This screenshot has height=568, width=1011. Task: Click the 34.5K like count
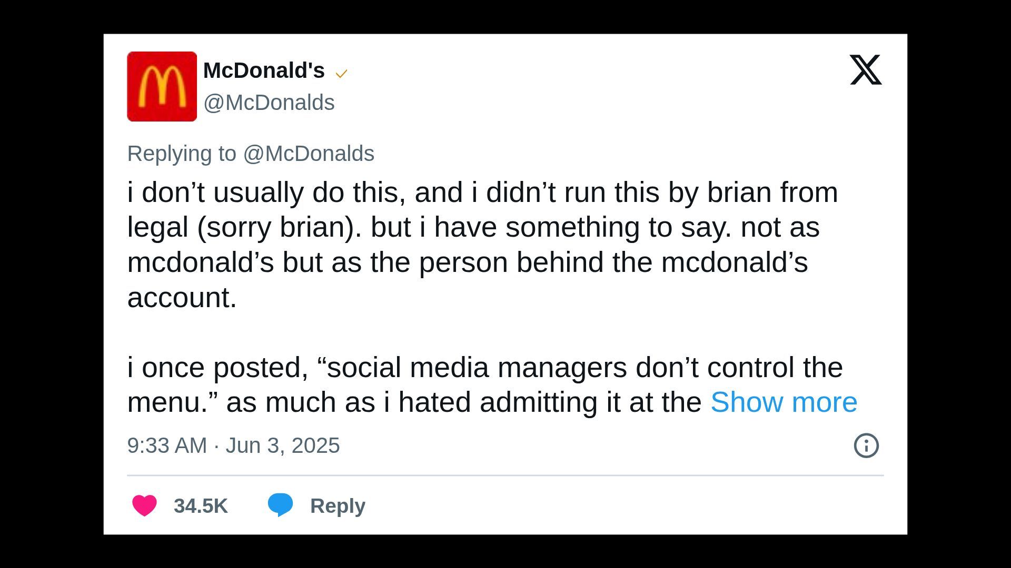pos(201,506)
